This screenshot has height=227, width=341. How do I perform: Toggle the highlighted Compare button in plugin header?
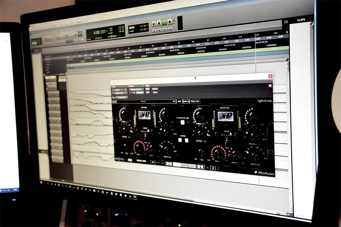pyautogui.click(x=140, y=93)
